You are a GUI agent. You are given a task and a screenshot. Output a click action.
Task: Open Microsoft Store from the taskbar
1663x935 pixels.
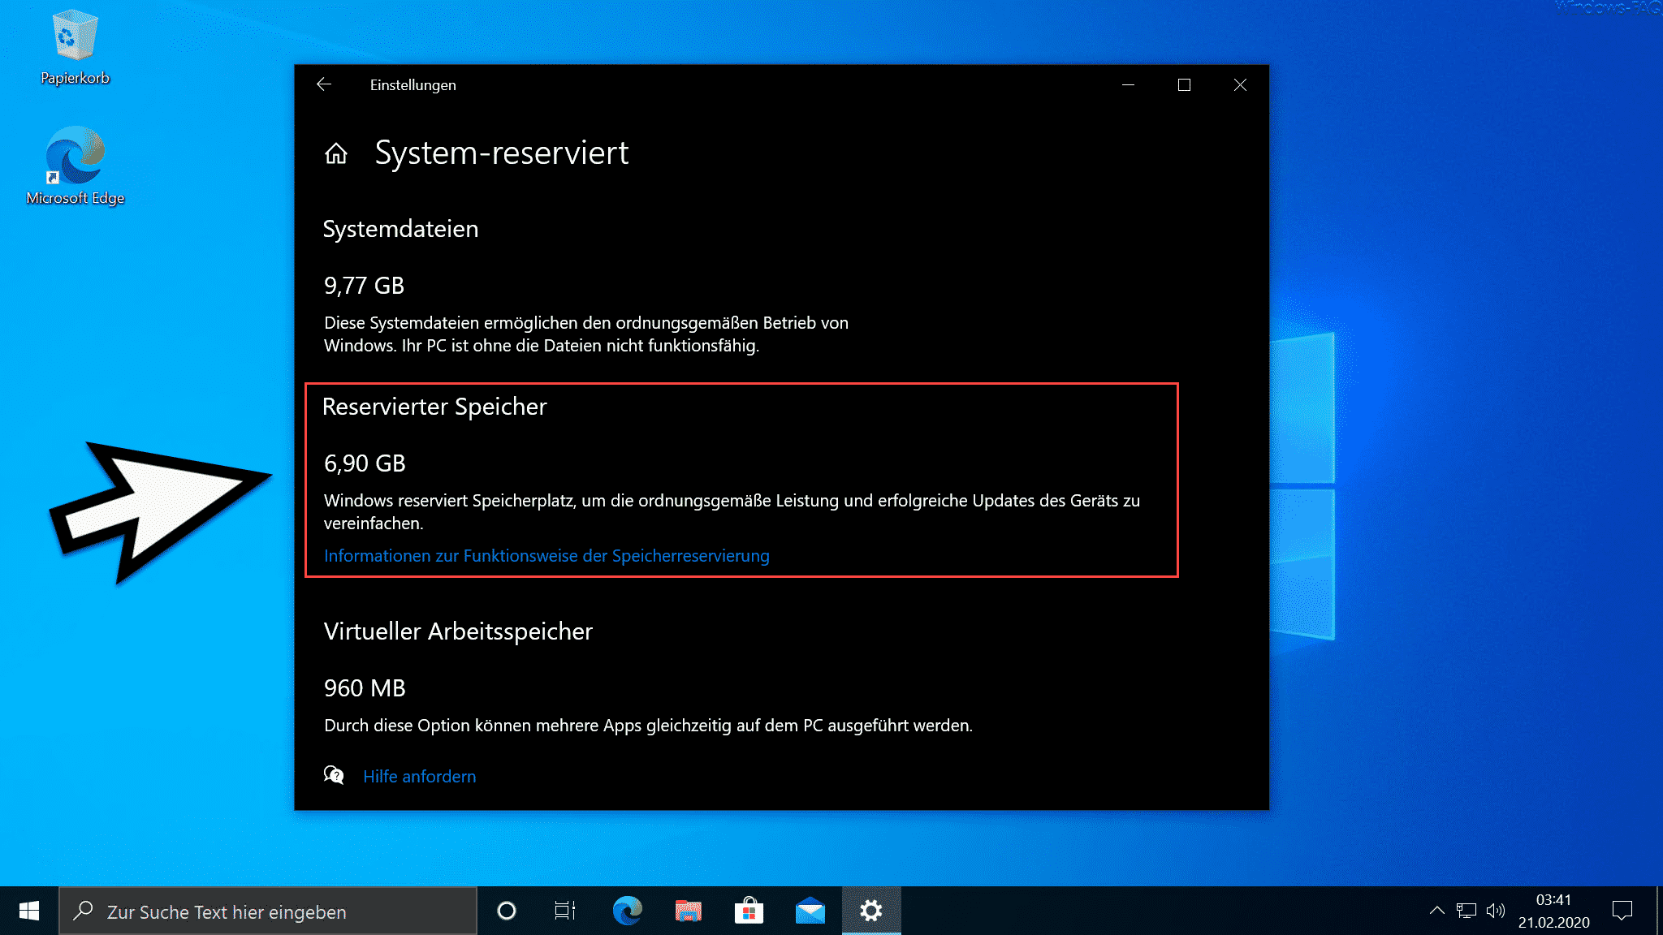(749, 911)
